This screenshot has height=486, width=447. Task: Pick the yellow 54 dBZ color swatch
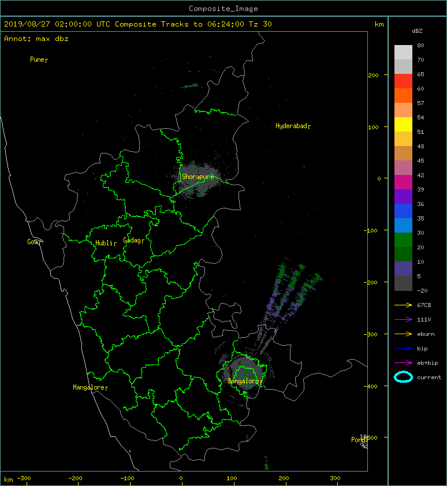tap(403, 124)
